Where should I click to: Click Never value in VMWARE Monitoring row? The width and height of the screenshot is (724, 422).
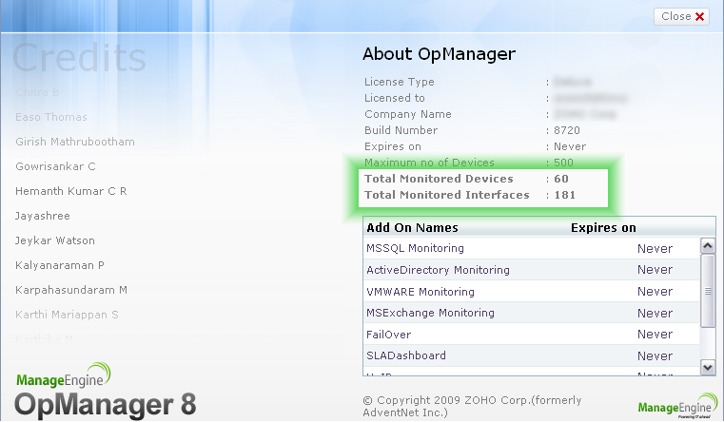(x=655, y=292)
